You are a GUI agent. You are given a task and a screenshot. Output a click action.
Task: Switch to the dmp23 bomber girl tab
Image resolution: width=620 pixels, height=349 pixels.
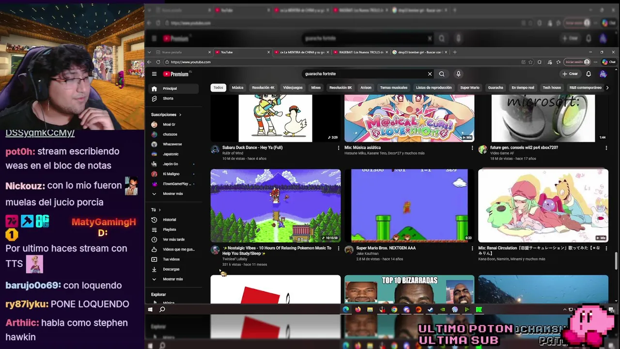click(419, 52)
